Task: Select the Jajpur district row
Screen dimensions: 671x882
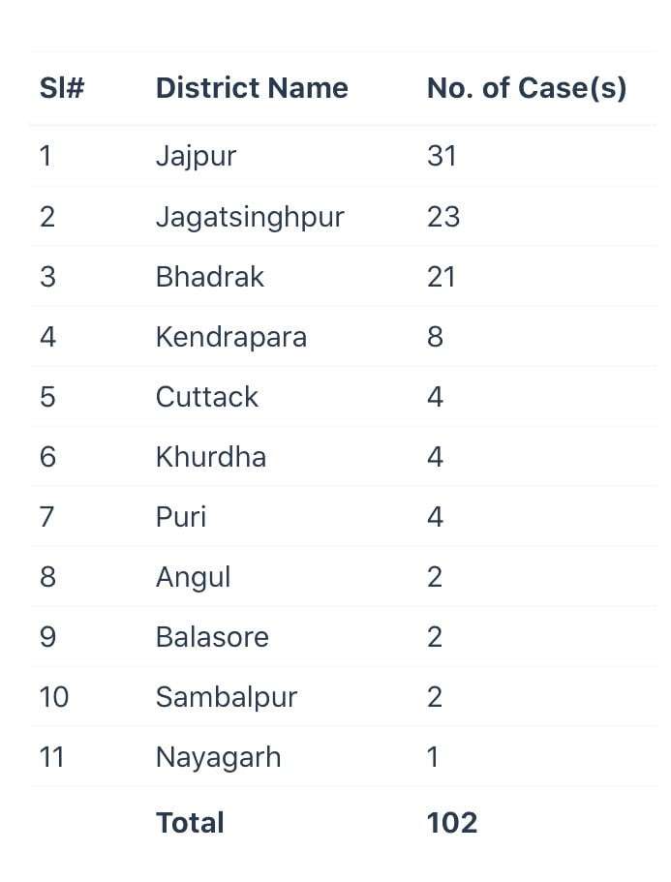Action: (x=196, y=156)
